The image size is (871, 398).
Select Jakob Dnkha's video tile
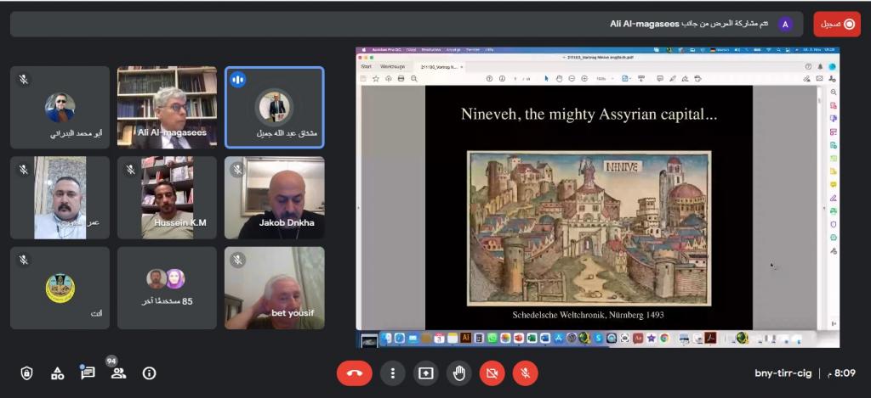[x=274, y=198]
